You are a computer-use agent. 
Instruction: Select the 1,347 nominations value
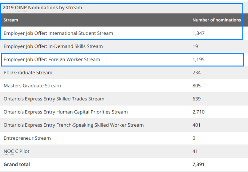pos(198,33)
